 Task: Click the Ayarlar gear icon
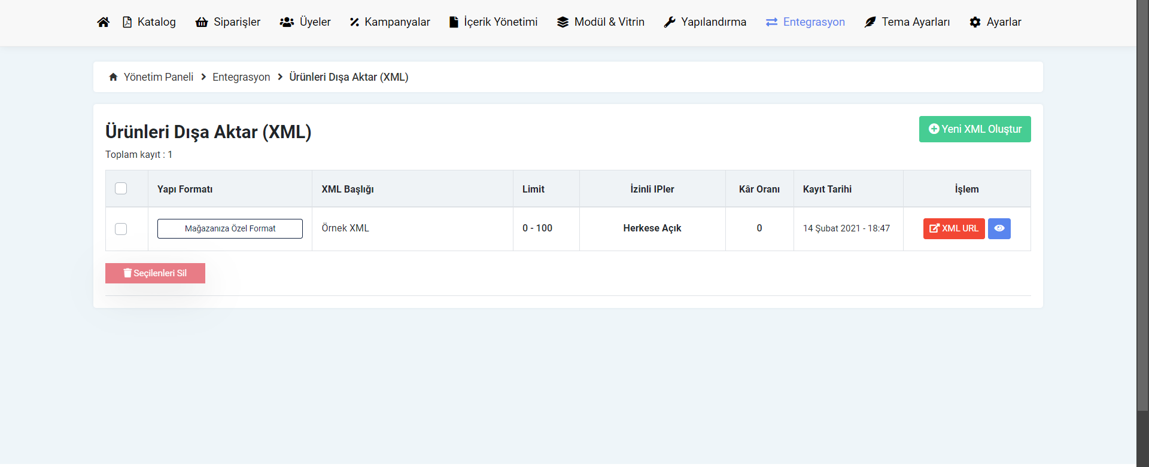click(975, 22)
